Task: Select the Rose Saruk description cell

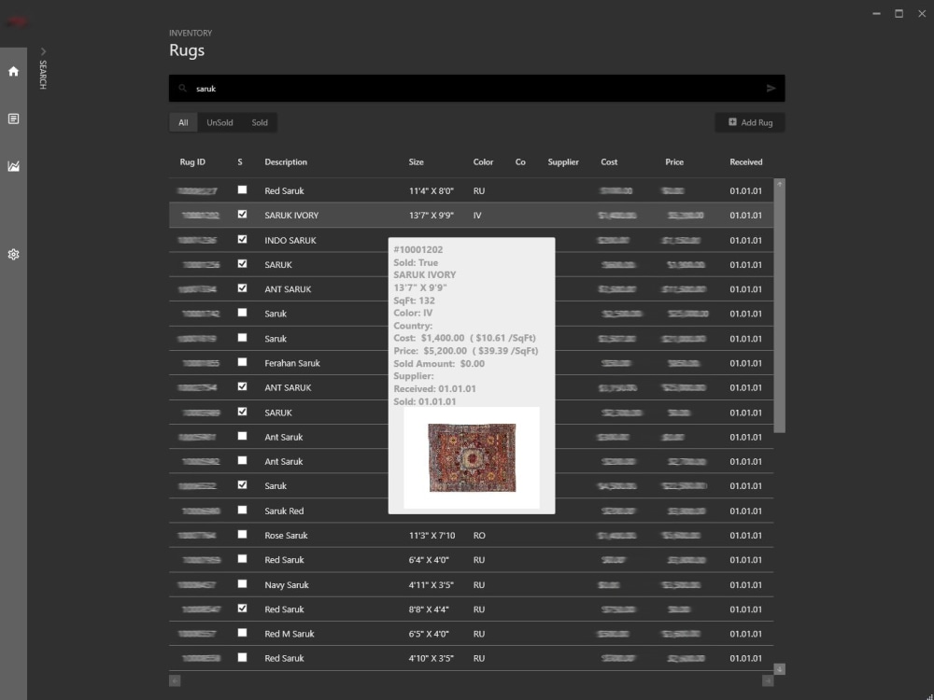Action: click(x=286, y=536)
